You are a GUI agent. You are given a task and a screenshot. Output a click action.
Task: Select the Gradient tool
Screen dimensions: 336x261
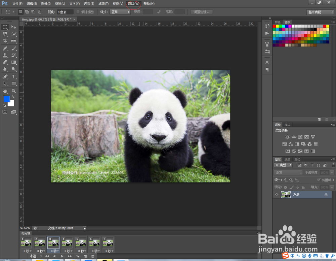(x=13, y=62)
